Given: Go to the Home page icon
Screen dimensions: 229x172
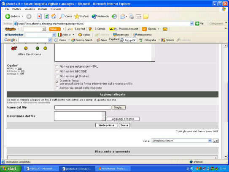Looking at the screenshot, I should (54, 16).
